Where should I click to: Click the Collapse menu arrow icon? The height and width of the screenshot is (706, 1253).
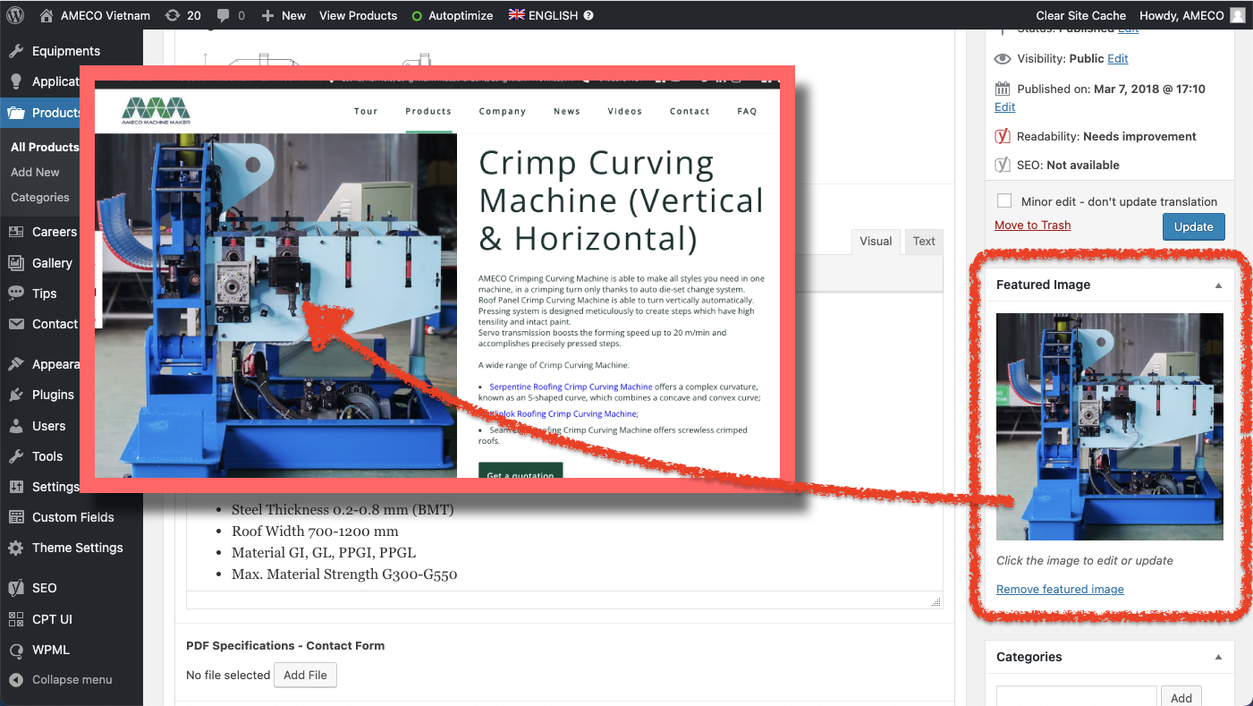pos(16,679)
